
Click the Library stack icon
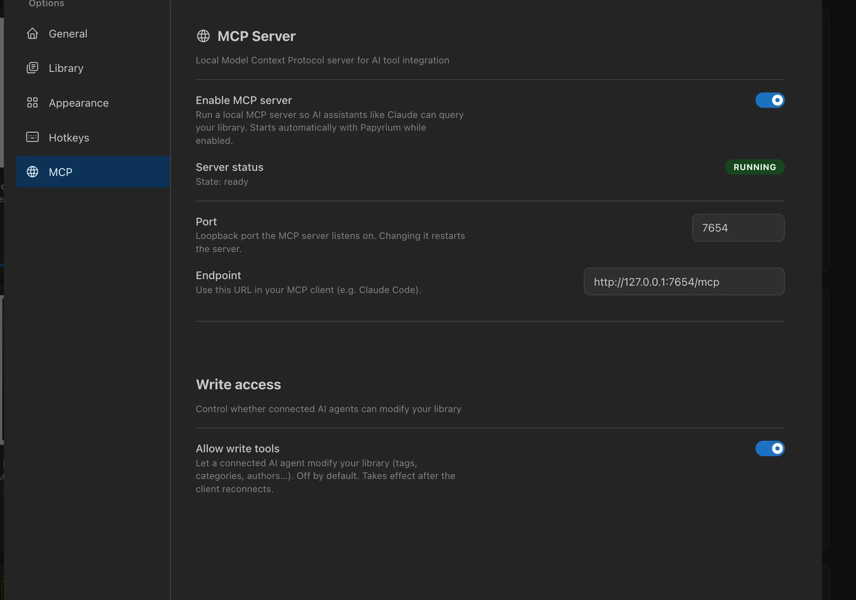32,68
